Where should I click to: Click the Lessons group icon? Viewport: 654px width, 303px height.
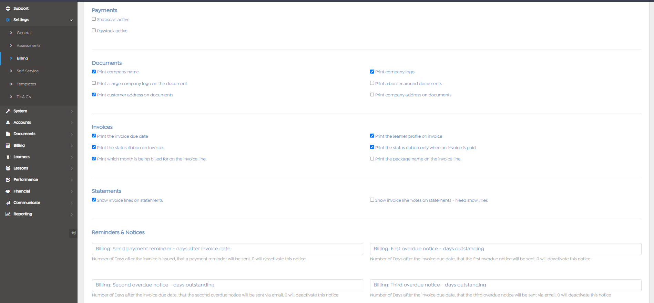[8, 168]
